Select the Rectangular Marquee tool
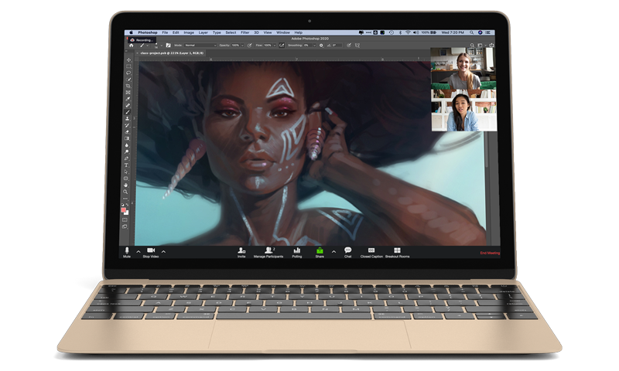The height and width of the screenshot is (371, 619). tap(128, 66)
